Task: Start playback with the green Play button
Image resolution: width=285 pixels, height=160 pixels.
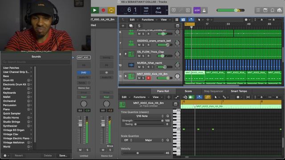Action: tap(95, 10)
